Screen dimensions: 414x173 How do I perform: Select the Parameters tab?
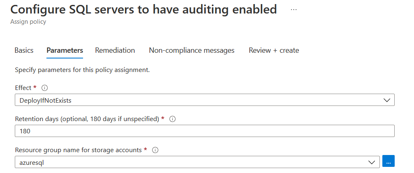click(65, 50)
